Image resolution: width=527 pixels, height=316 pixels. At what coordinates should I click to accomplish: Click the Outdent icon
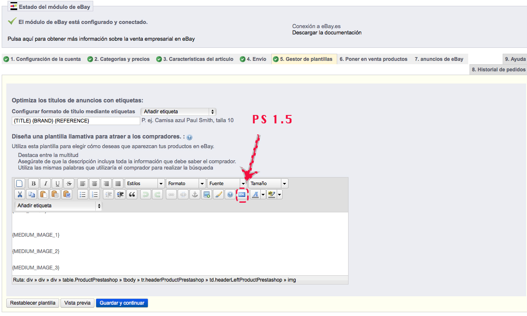(108, 194)
